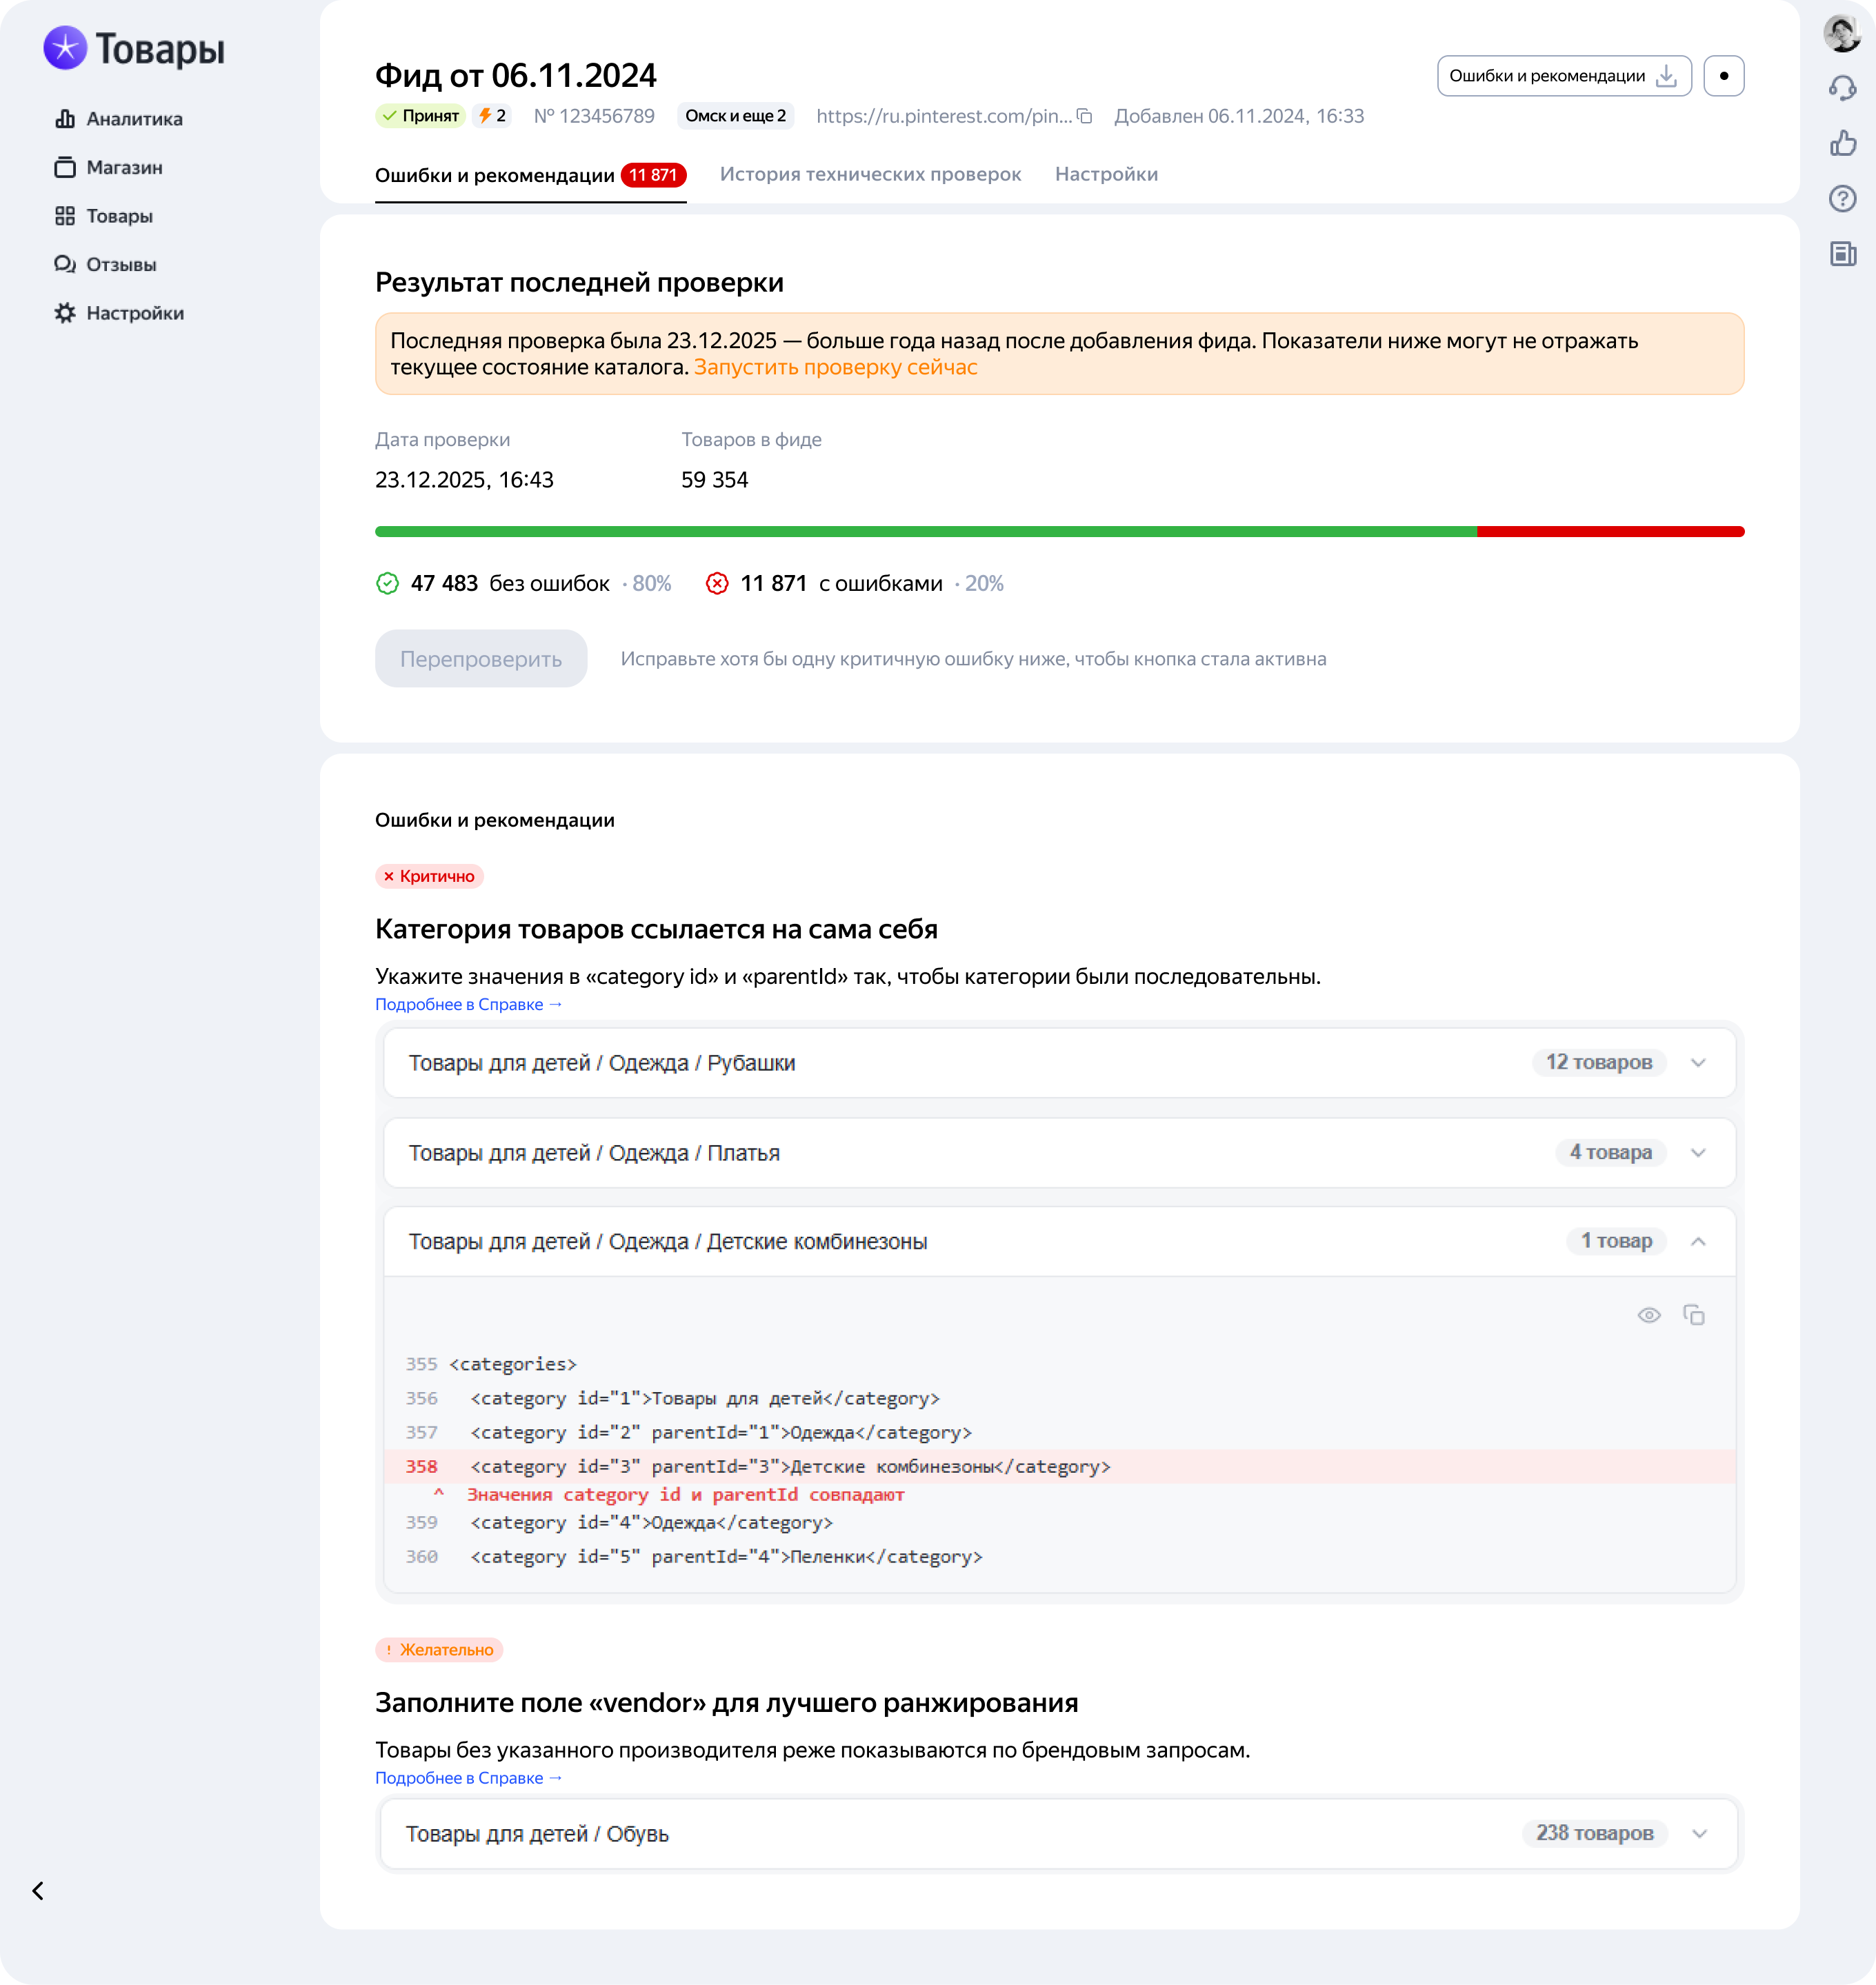Open the help question mark icon
This screenshot has height=1985, width=1876.
pyautogui.click(x=1842, y=198)
